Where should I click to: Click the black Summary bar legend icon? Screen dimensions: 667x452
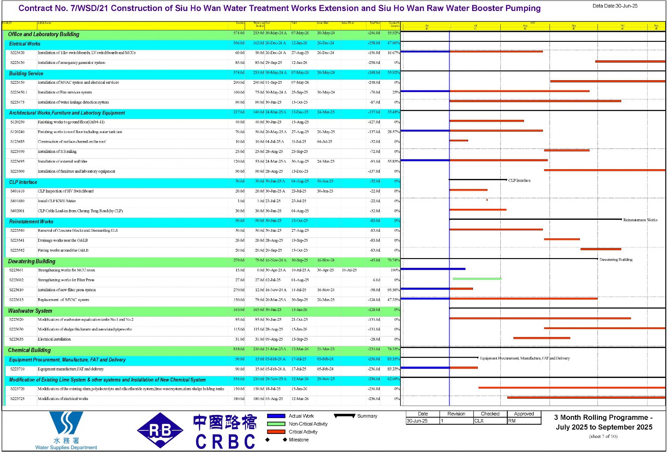point(344,416)
